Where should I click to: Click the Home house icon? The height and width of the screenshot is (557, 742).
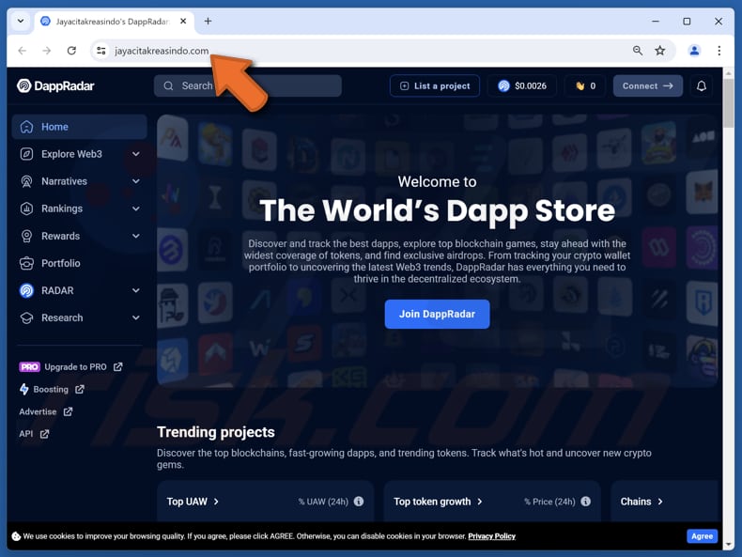click(27, 127)
